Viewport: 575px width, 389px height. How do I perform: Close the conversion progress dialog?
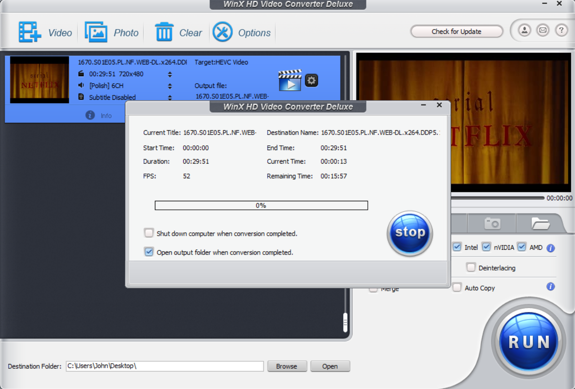pos(439,105)
